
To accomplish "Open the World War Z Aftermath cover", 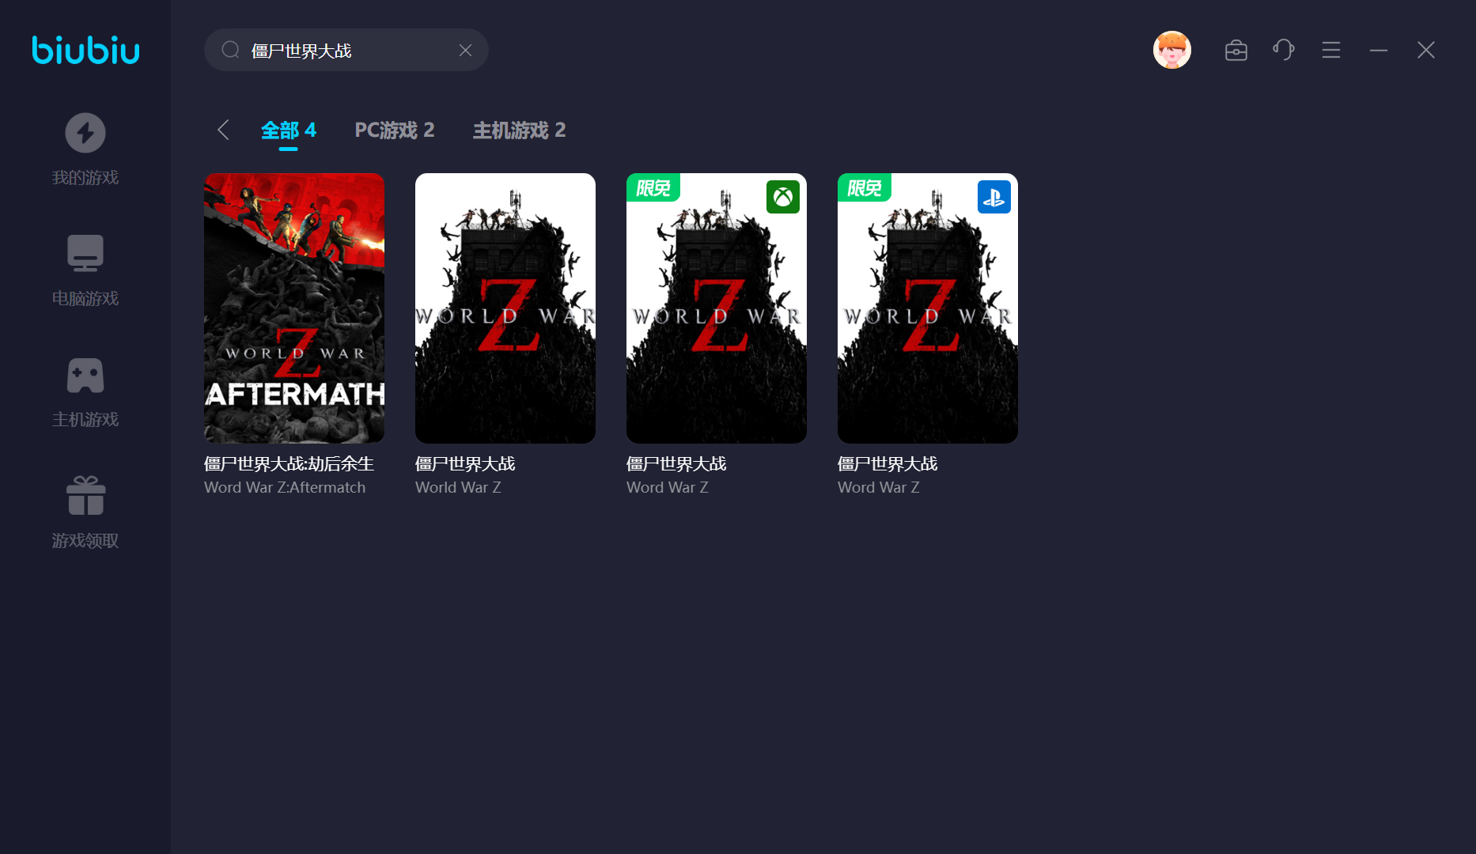I will [294, 308].
